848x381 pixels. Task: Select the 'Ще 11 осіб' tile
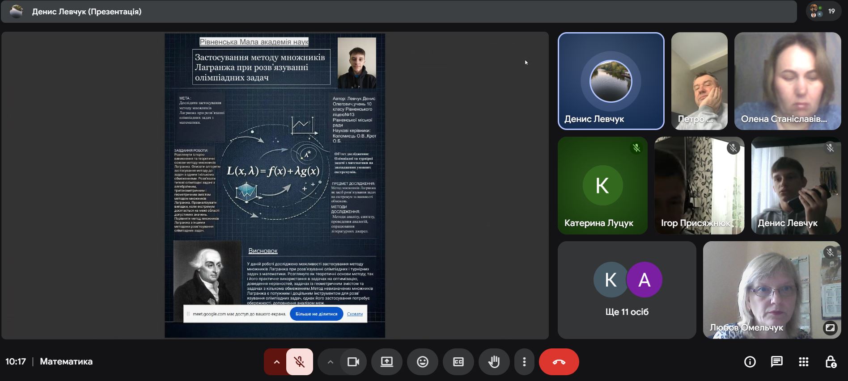click(x=627, y=290)
